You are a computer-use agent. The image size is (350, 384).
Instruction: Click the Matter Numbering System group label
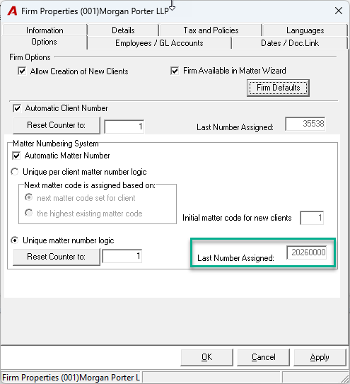coord(56,144)
